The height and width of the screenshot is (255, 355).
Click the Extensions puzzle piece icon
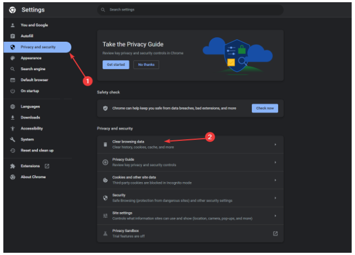(12, 166)
